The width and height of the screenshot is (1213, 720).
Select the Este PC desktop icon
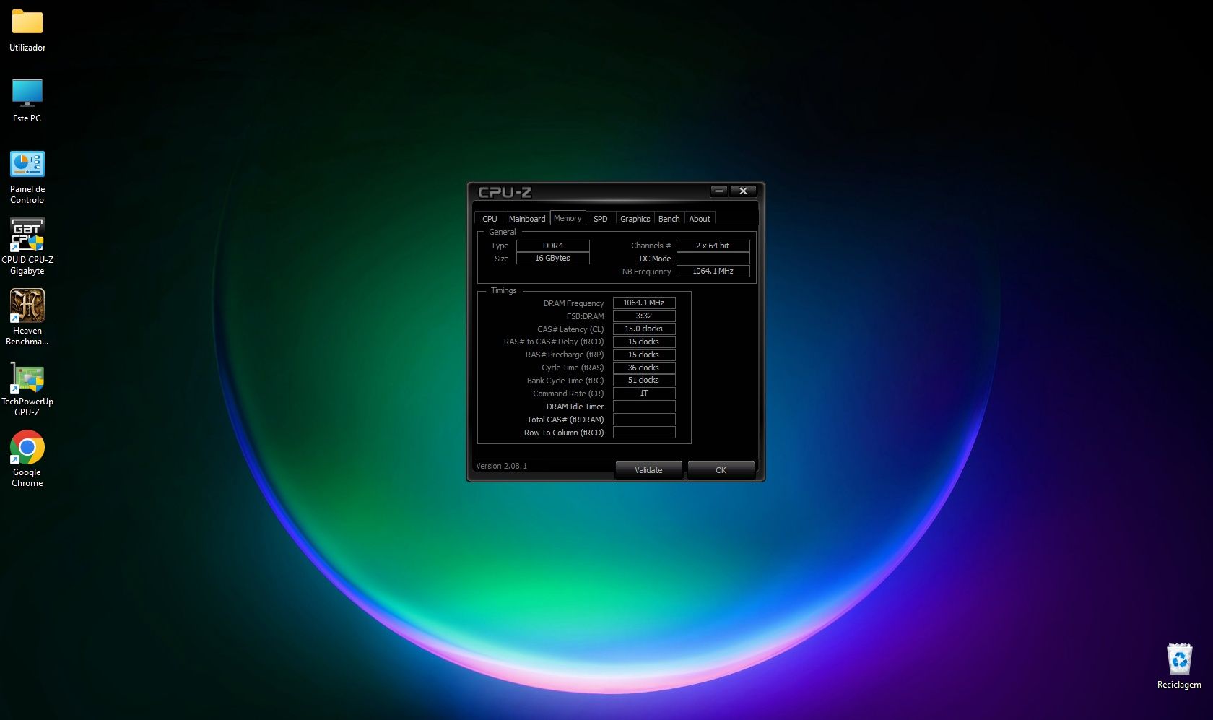coord(27,92)
